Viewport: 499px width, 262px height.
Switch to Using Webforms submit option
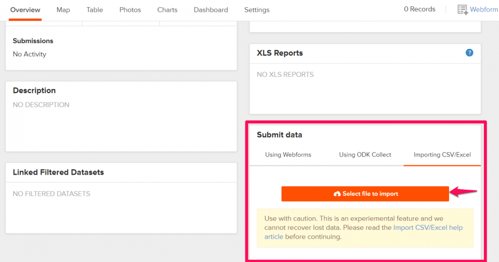(288, 155)
